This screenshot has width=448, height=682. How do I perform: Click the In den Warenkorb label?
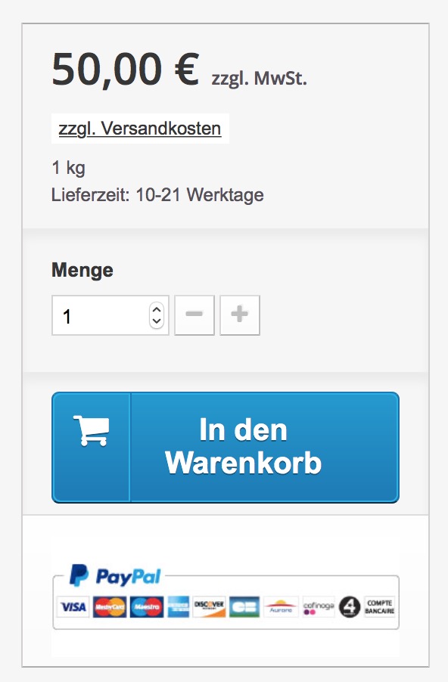[244, 447]
